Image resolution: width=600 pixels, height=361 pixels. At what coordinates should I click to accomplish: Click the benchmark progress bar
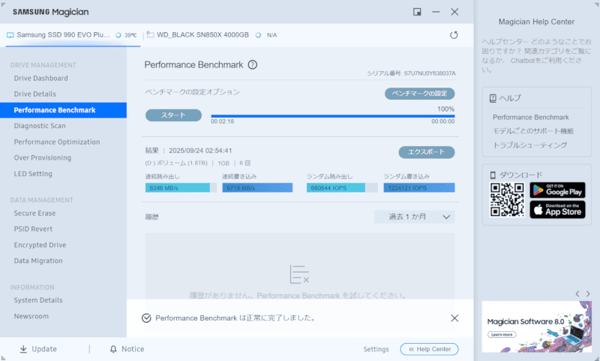(x=332, y=115)
